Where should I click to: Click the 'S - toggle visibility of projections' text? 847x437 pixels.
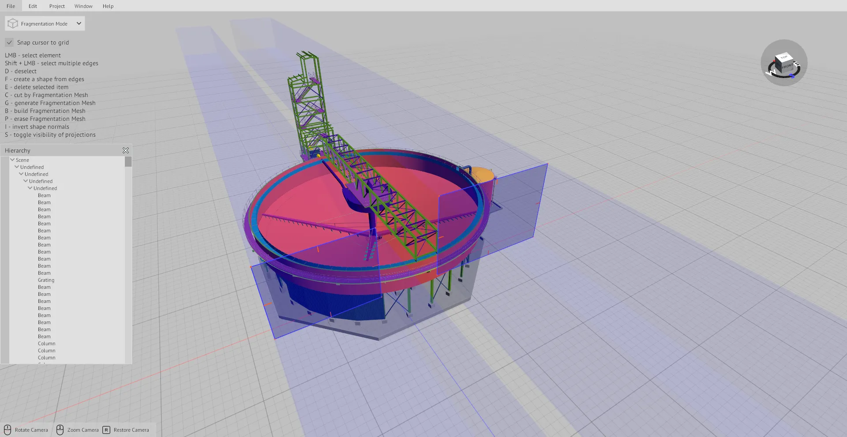50,134
